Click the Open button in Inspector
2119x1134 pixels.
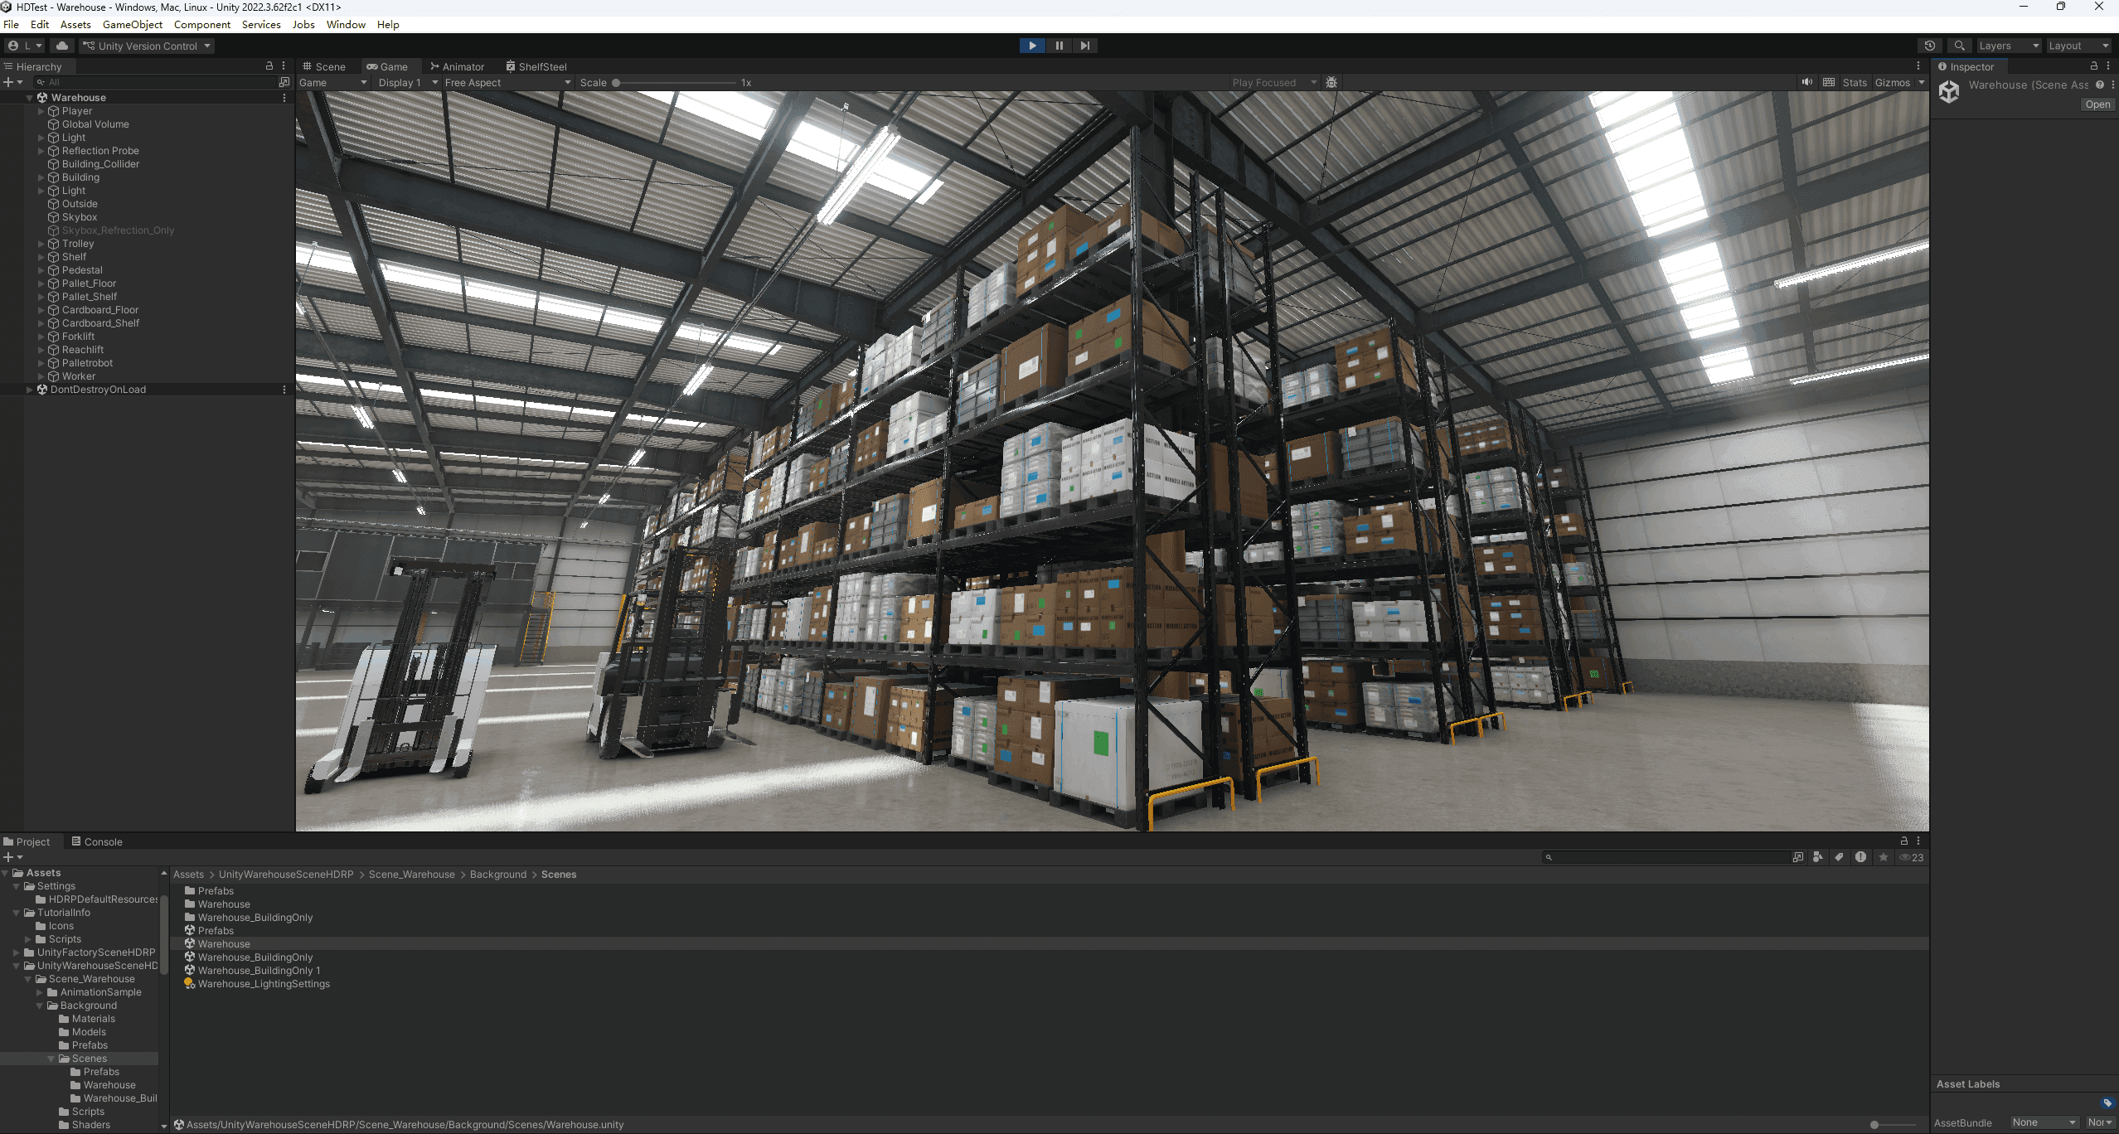2097,104
